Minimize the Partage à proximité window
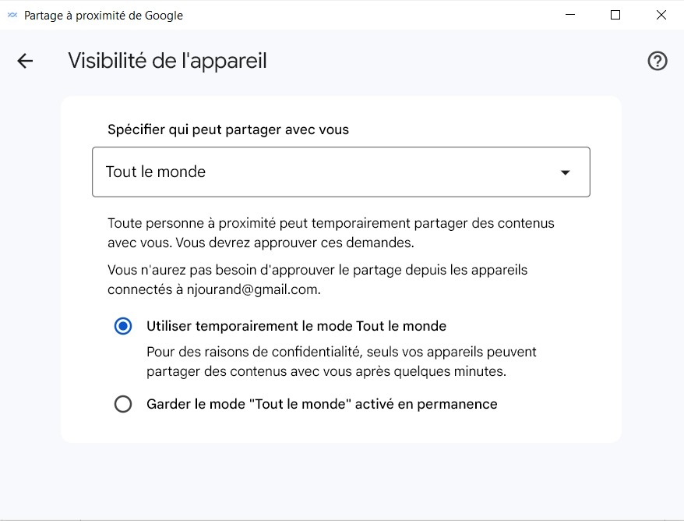 click(x=570, y=15)
